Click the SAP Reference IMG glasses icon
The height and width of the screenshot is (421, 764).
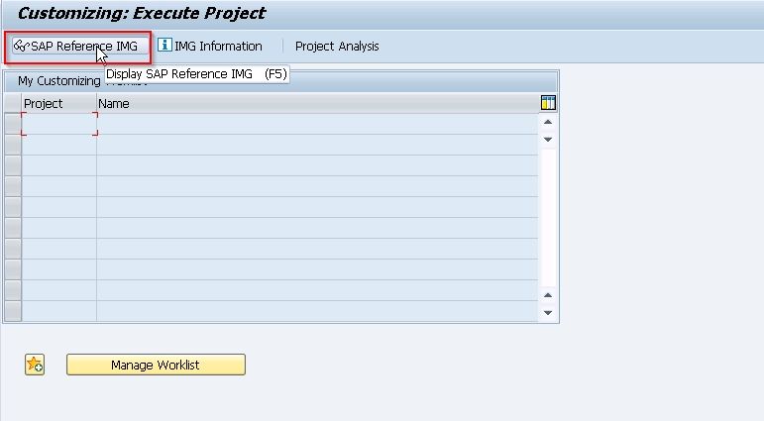click(22, 46)
